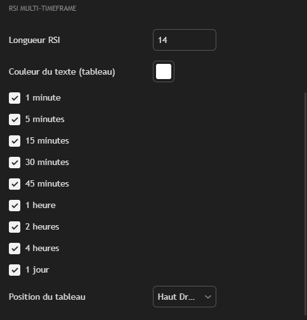Toggle the 45 minutes checkbox
The height and width of the screenshot is (320, 307).
(15, 184)
